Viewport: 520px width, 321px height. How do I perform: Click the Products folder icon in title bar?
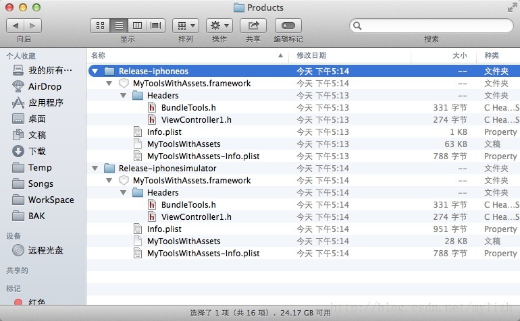pos(239,7)
